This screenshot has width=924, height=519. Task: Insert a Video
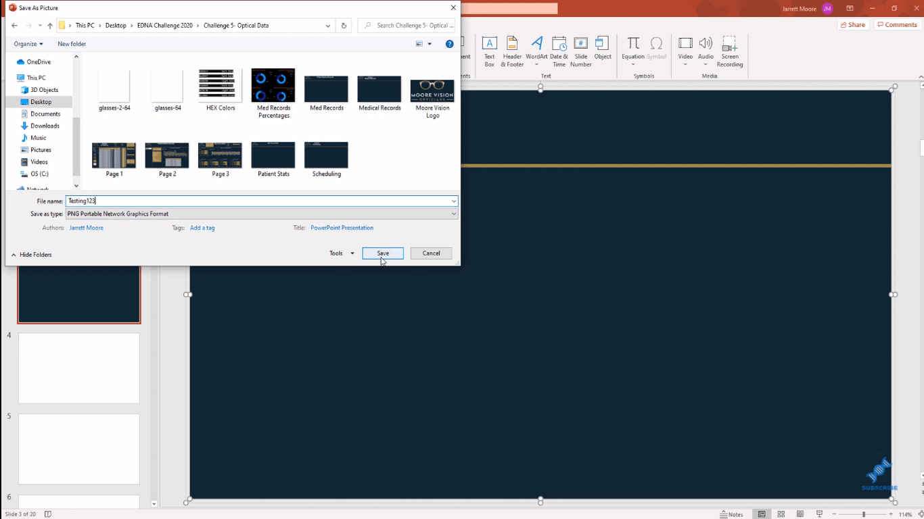pyautogui.click(x=685, y=51)
